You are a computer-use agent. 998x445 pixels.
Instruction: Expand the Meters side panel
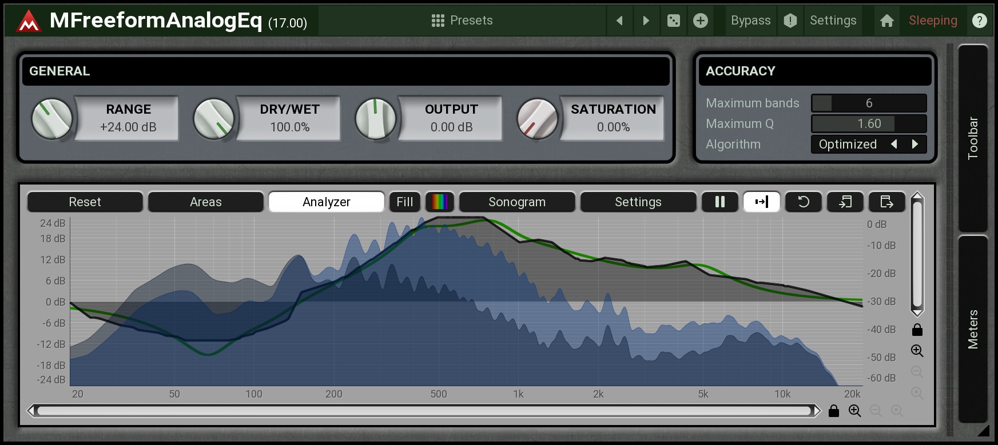[x=972, y=328]
